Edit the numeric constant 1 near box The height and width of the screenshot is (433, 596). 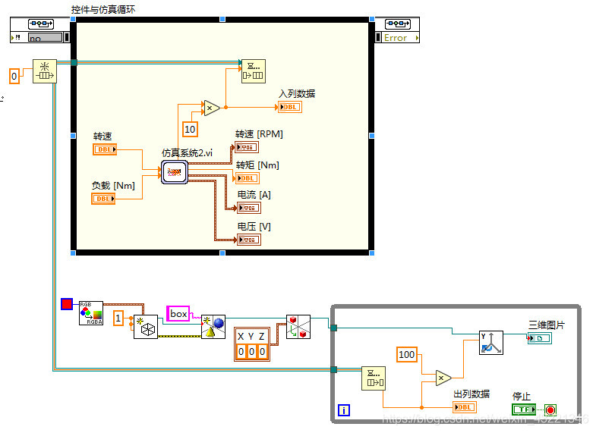[118, 318]
